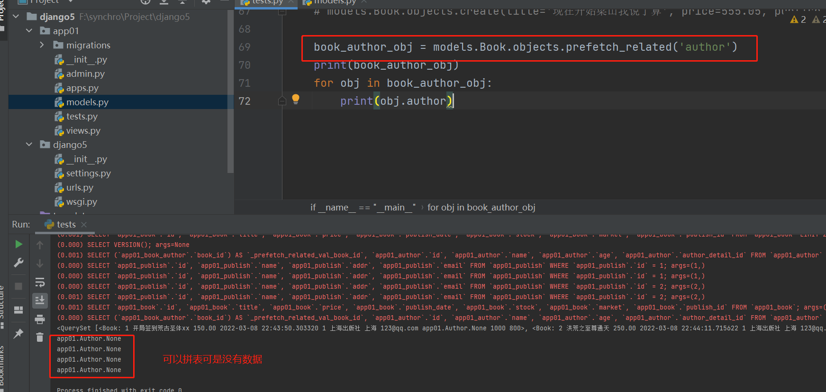The width and height of the screenshot is (826, 392).
Task: Click breadcrumb for obj in book_author_obj
Action: (x=481, y=207)
